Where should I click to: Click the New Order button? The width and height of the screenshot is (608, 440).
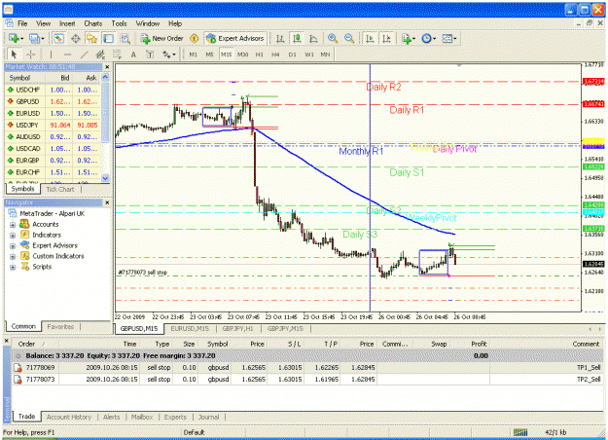[x=161, y=38]
